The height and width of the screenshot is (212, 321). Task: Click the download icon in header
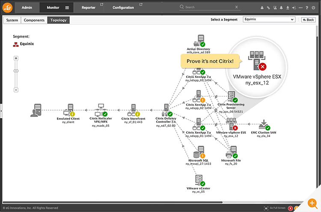coord(288,8)
